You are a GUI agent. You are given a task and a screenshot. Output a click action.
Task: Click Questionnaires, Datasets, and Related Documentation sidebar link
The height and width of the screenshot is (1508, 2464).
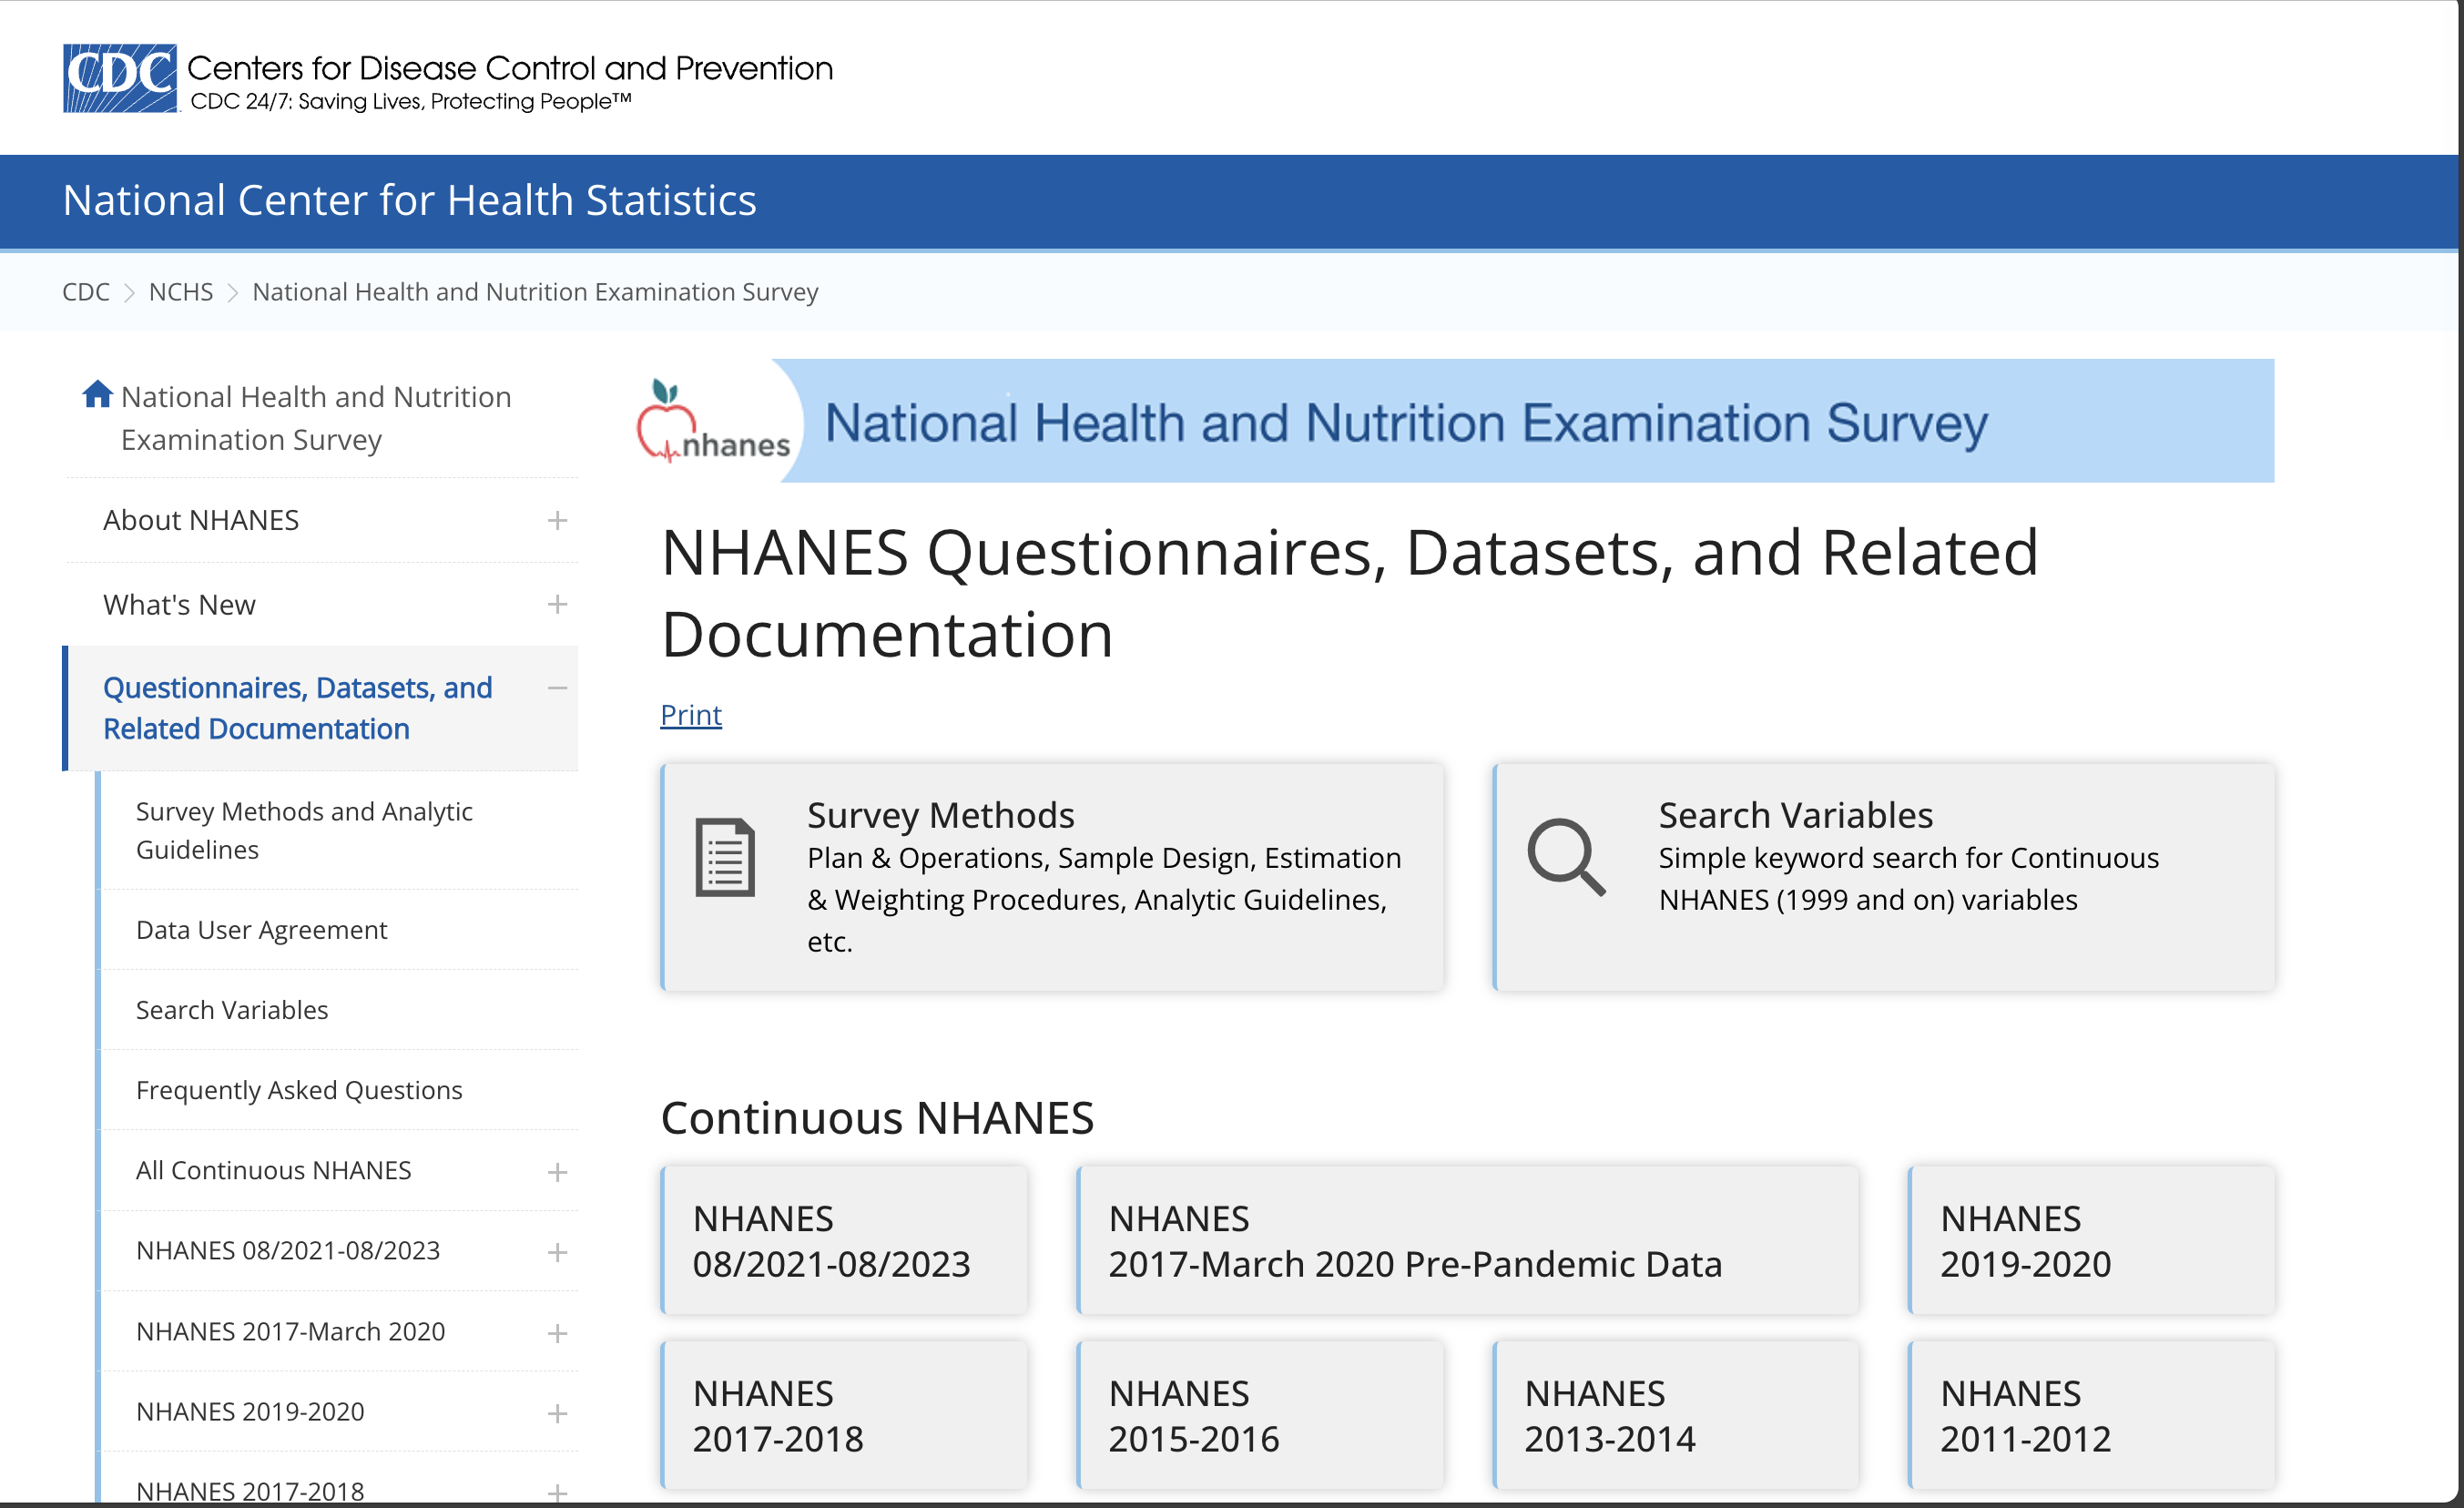point(298,708)
